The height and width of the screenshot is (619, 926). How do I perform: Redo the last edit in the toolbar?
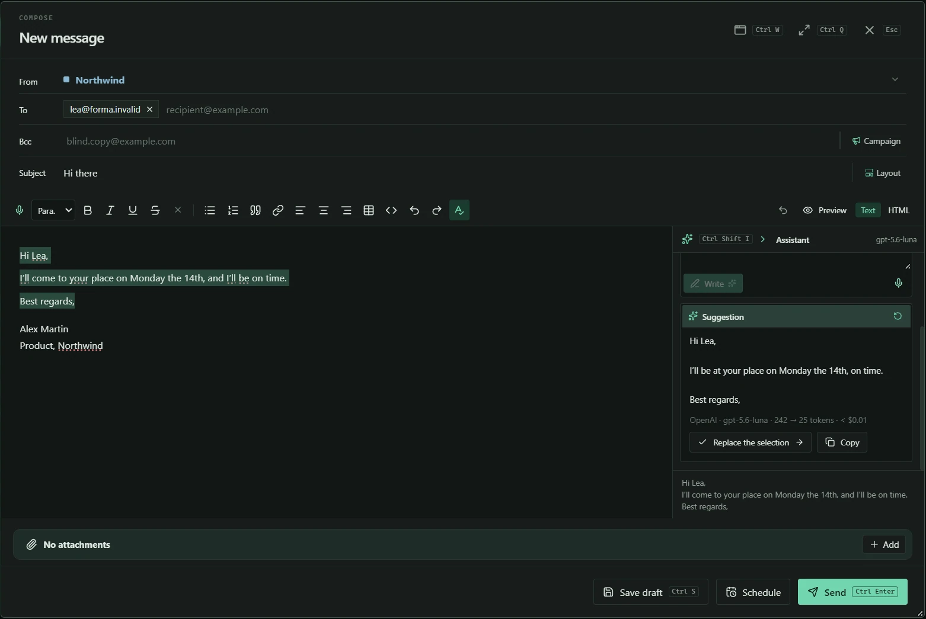click(437, 210)
